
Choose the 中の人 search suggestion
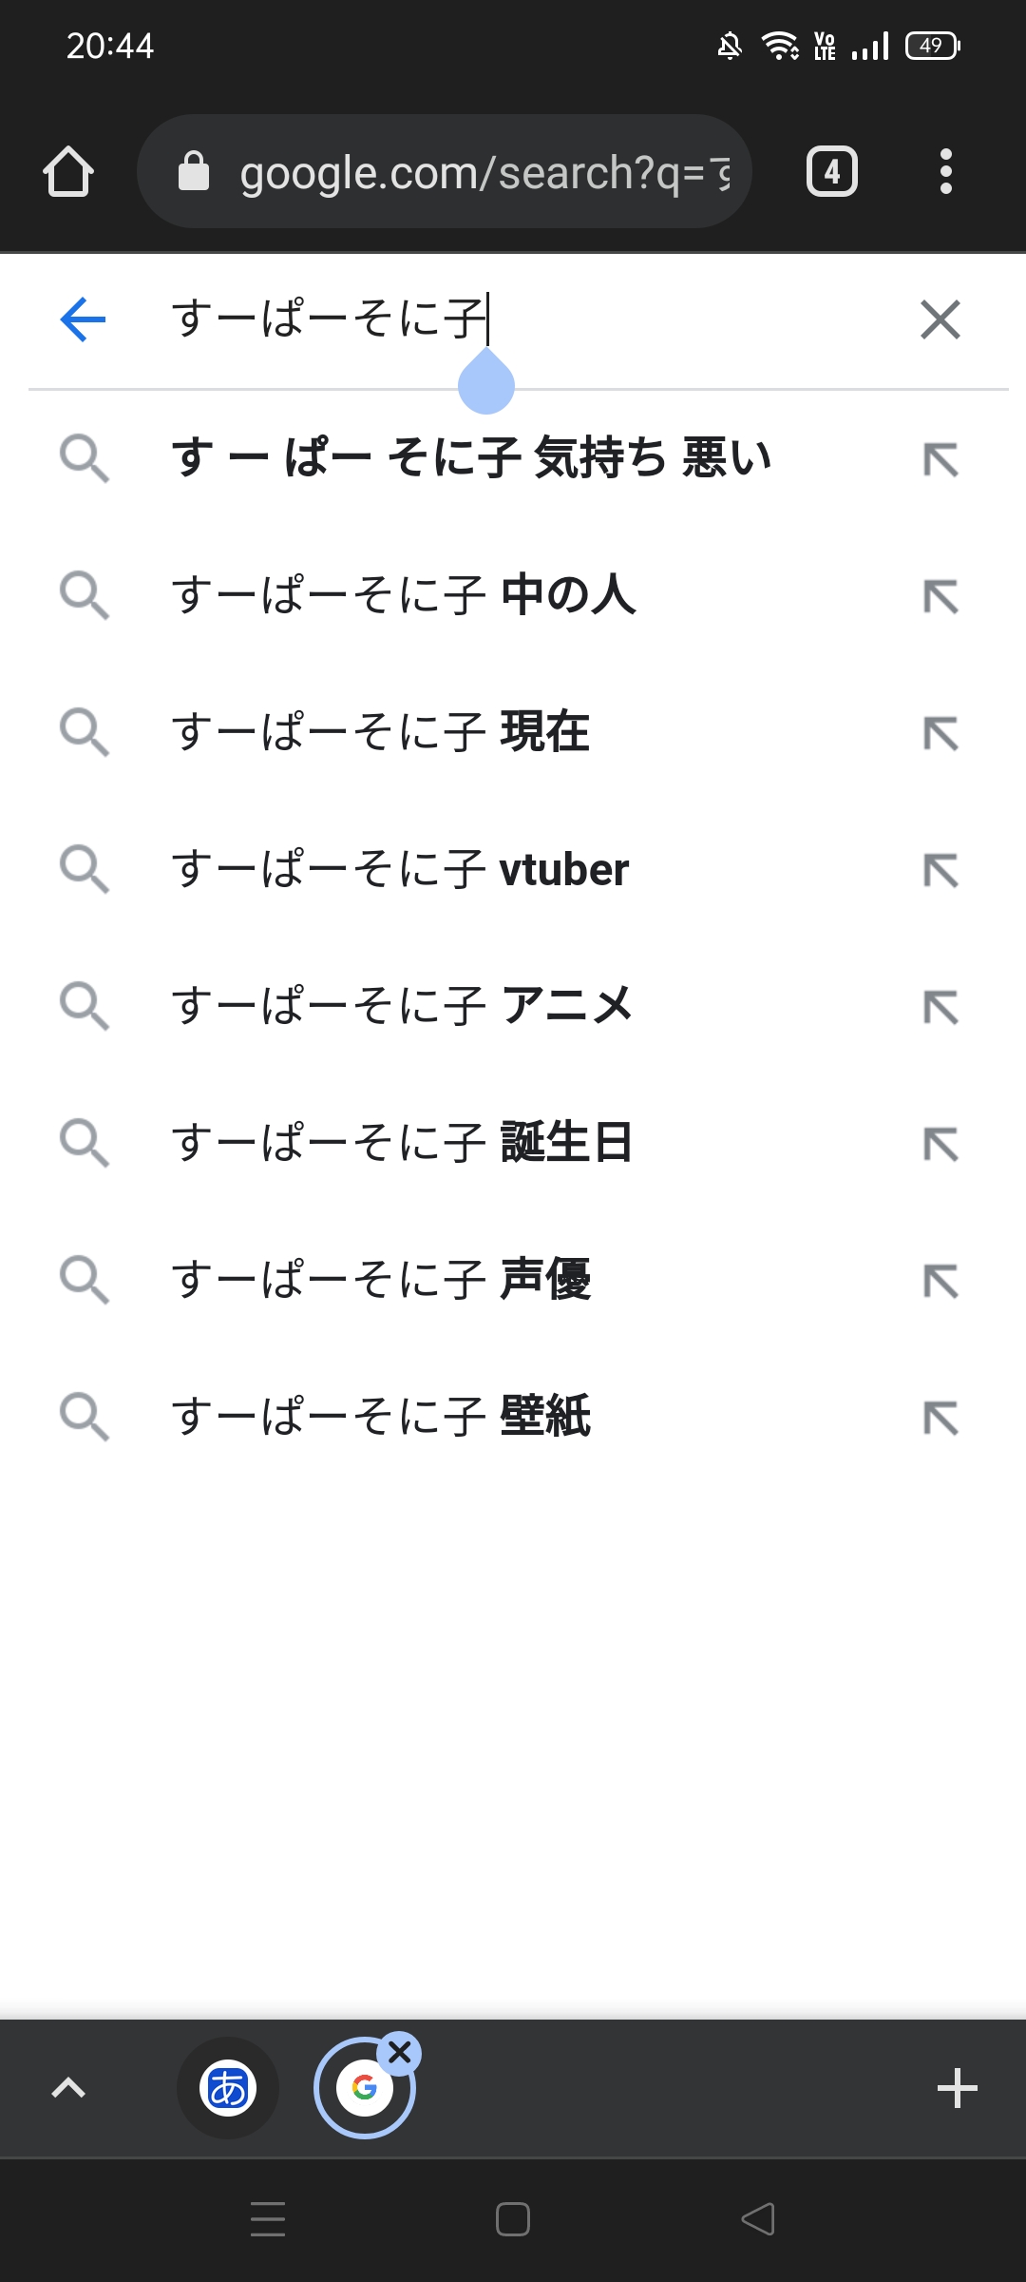[404, 595]
